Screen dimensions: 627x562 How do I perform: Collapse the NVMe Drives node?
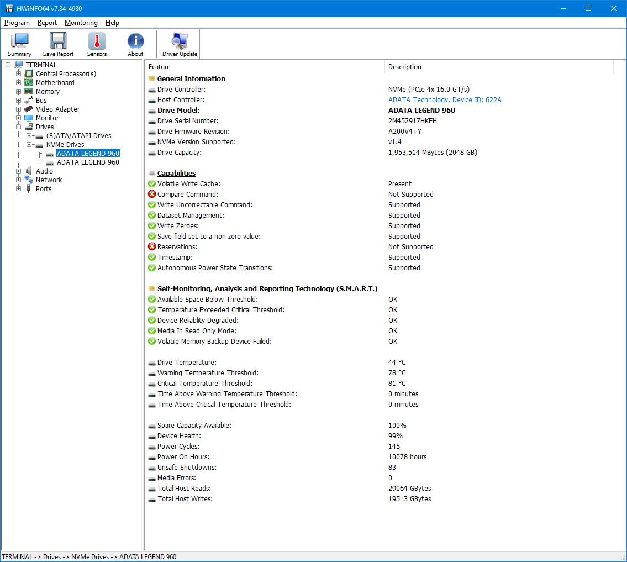pos(29,144)
